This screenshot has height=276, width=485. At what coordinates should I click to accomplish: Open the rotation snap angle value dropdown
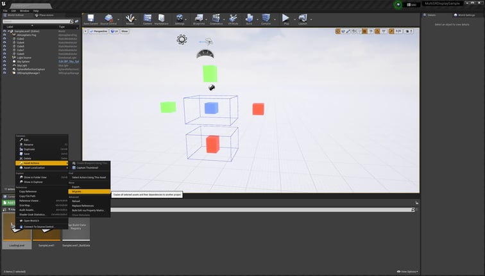pos(384,31)
